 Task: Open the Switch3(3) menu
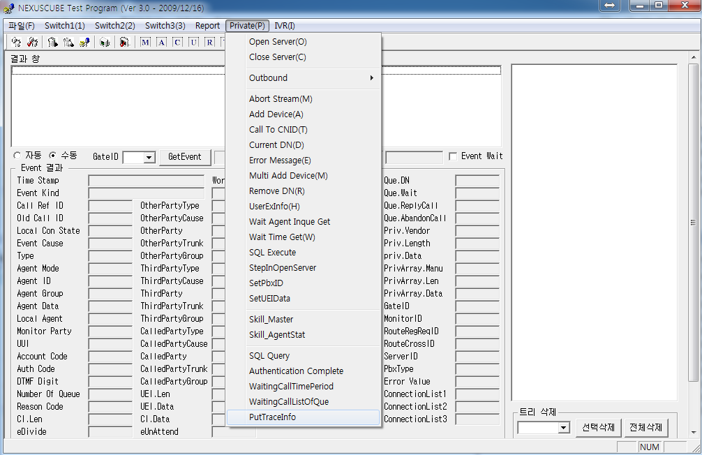click(x=165, y=26)
